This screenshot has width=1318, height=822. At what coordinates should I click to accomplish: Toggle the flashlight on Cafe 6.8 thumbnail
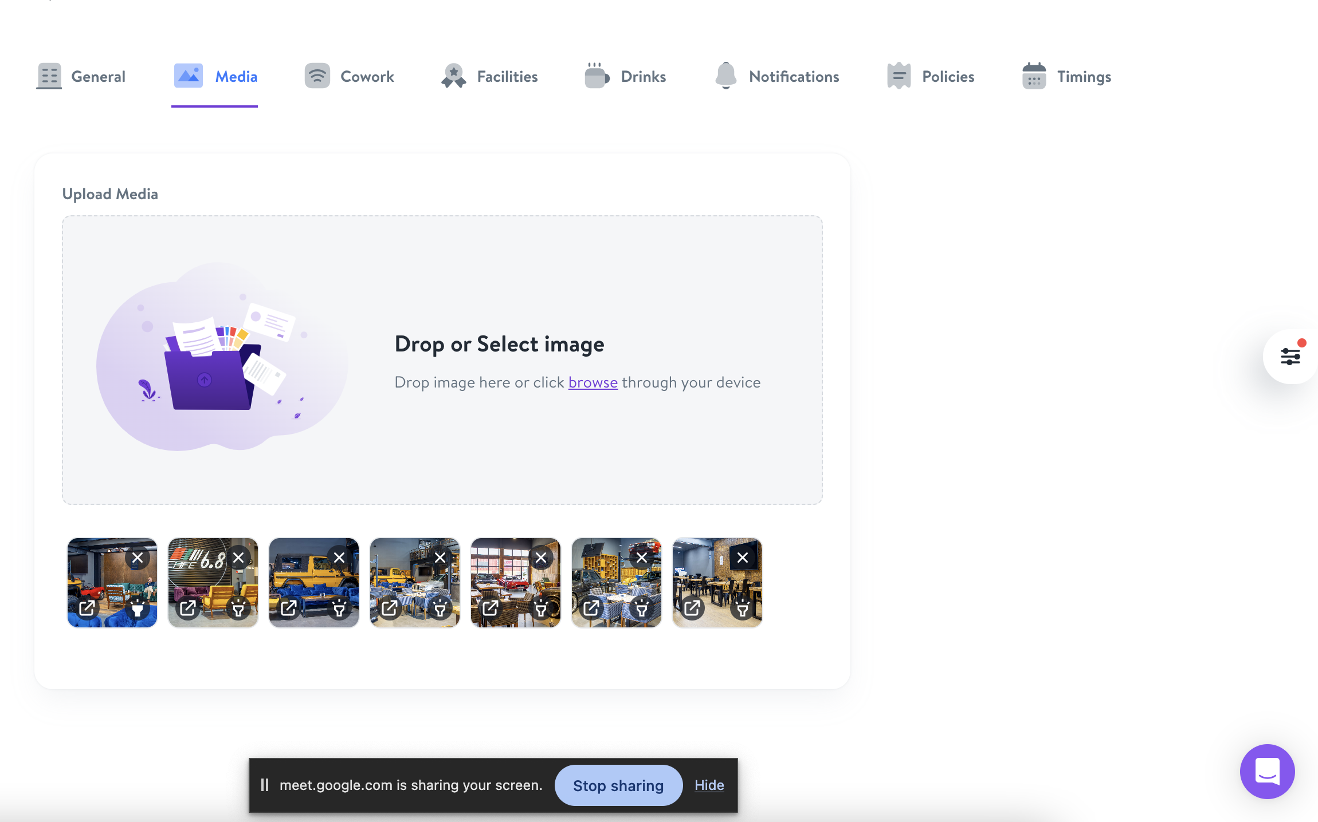click(x=238, y=608)
